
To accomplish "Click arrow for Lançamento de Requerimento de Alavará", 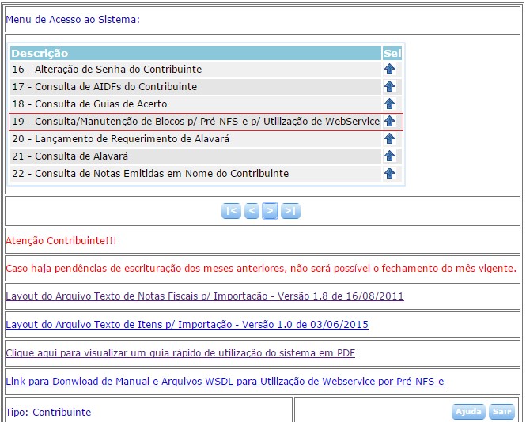I will (x=389, y=139).
